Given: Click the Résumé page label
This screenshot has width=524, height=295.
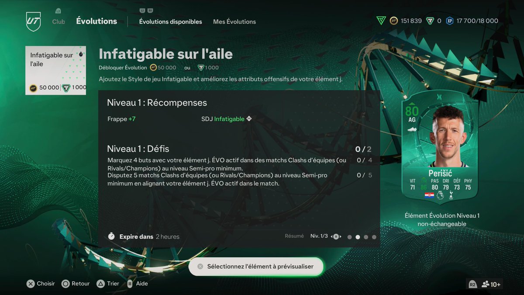Looking at the screenshot, I should [294, 236].
